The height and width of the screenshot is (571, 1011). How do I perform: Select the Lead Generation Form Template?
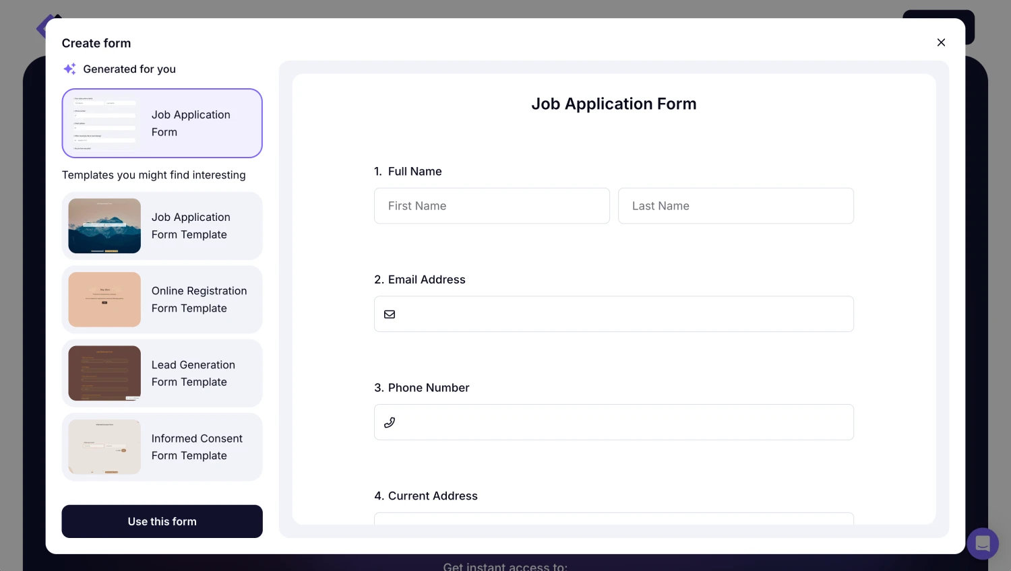tap(162, 374)
